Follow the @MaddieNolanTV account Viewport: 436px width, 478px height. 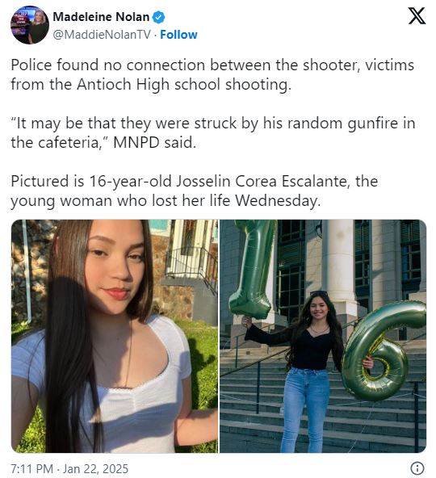pyautogui.click(x=178, y=35)
